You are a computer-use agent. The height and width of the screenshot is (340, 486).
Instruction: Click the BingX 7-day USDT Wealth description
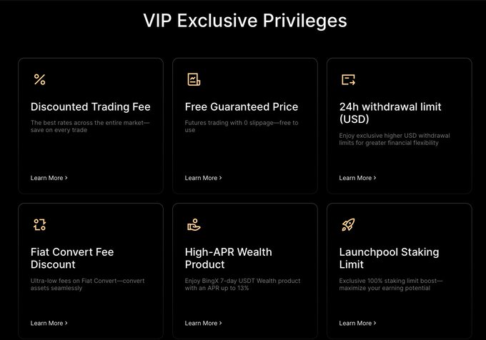pyautogui.click(x=240, y=284)
